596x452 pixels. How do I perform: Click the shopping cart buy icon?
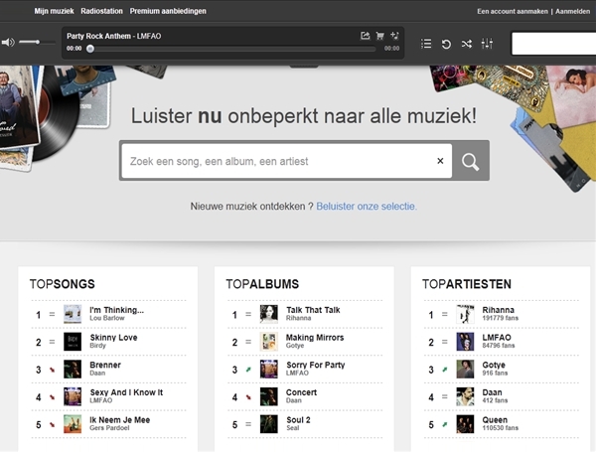click(379, 36)
